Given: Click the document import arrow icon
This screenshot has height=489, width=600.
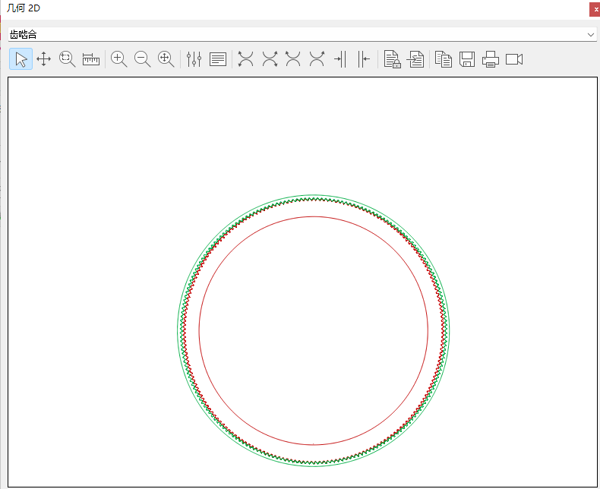Looking at the screenshot, I should point(415,59).
